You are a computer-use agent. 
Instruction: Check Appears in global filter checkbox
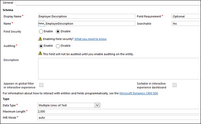click(x=41, y=85)
